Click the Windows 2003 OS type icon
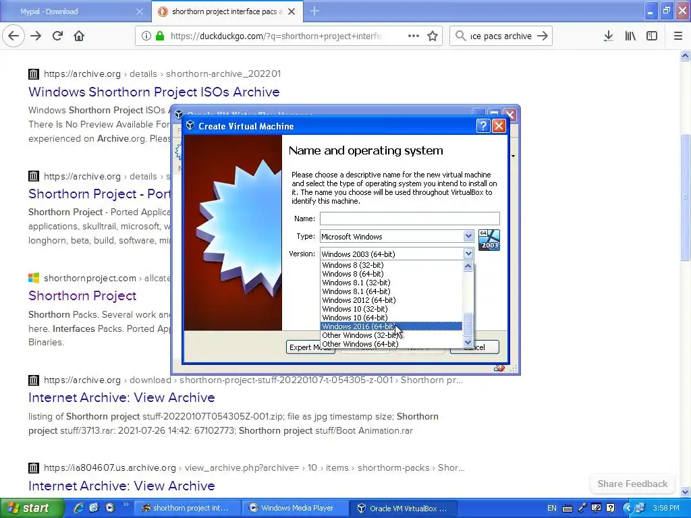The image size is (691, 518). [x=489, y=240]
